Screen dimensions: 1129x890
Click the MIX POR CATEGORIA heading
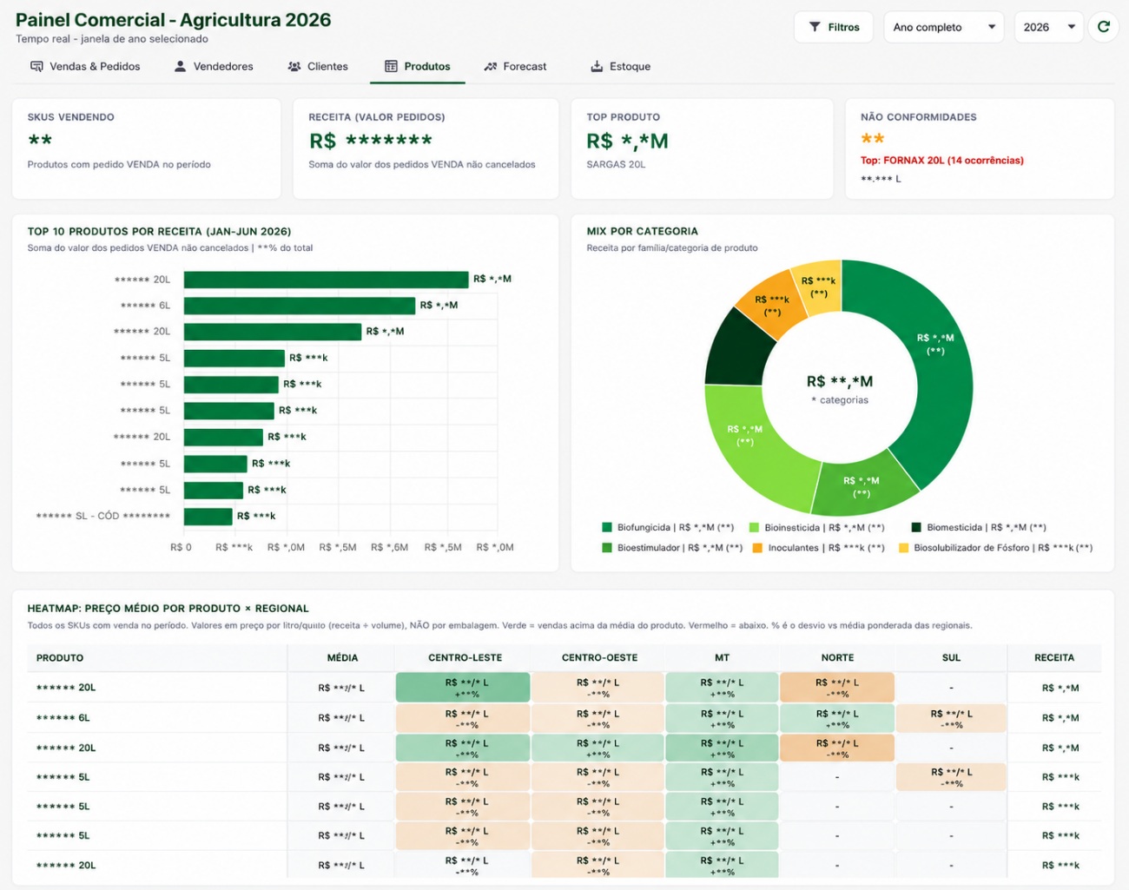[643, 232]
